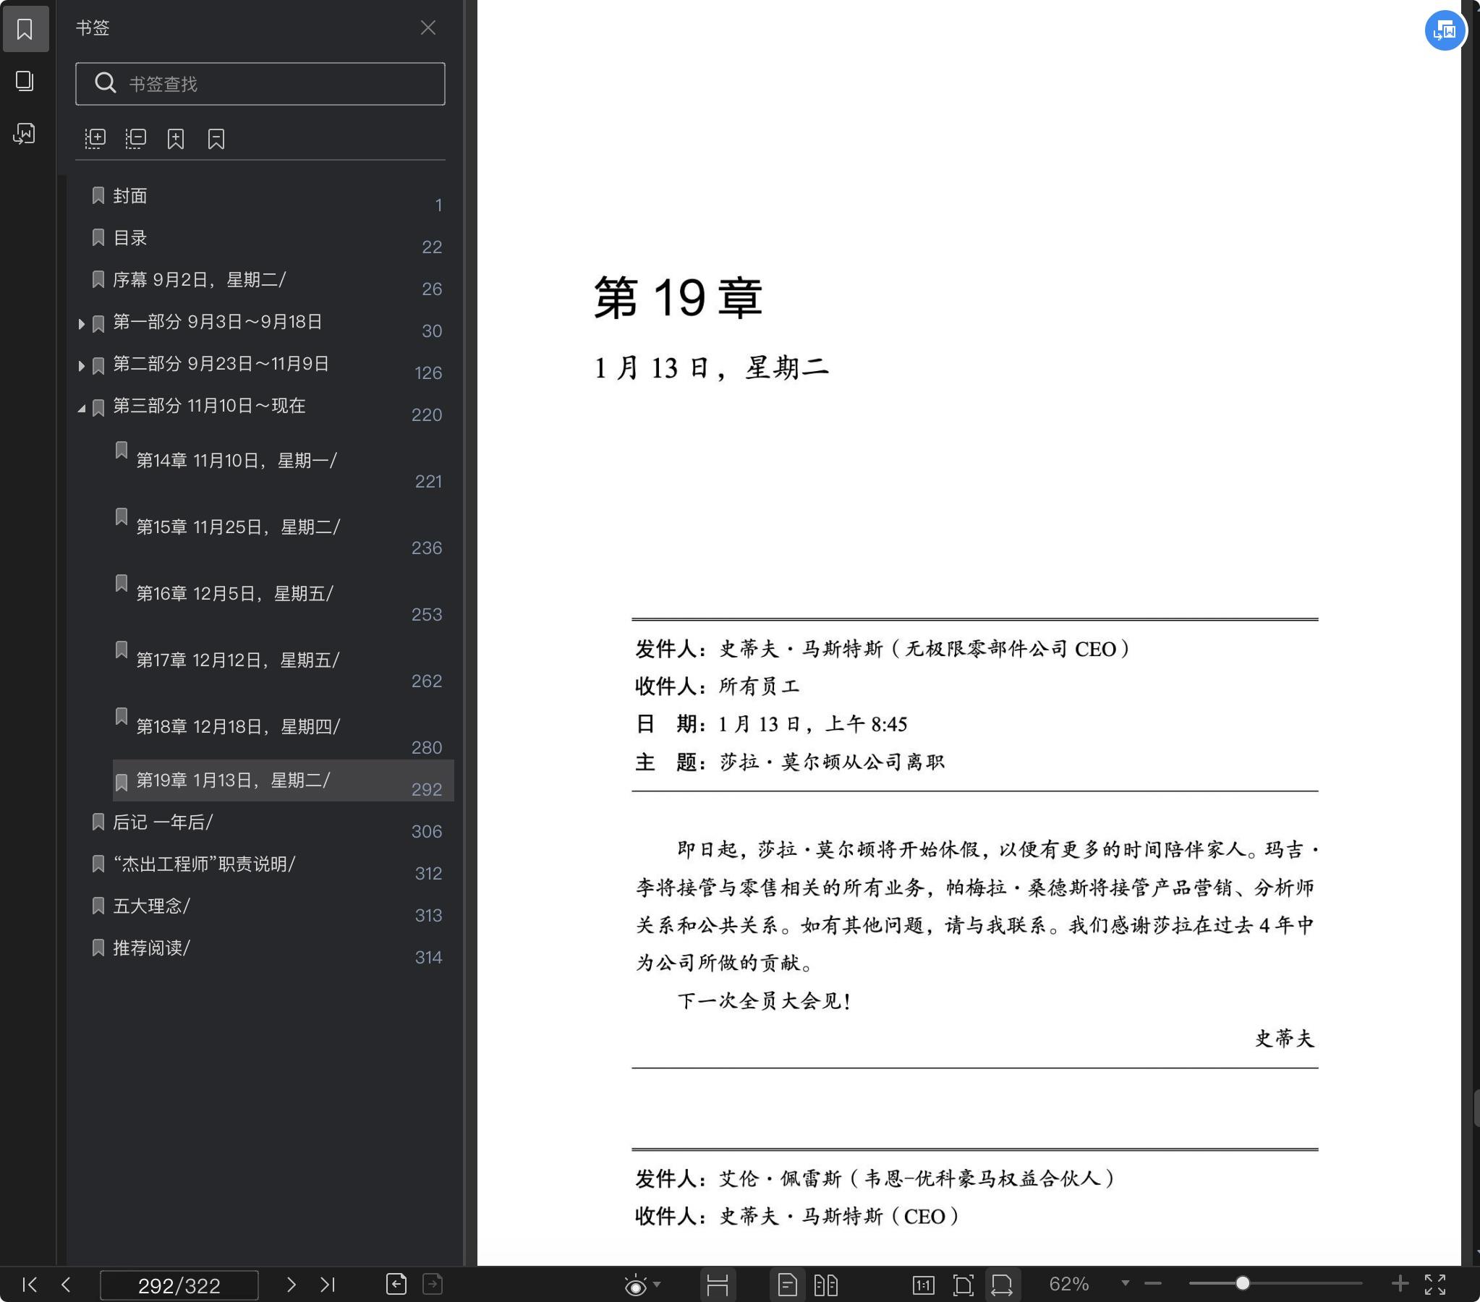This screenshot has height=1302, width=1480.
Task: Toggle eye protection mode
Action: pos(635,1285)
